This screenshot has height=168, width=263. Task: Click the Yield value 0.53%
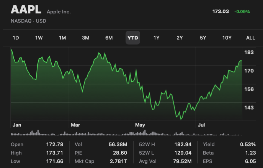[248, 145]
